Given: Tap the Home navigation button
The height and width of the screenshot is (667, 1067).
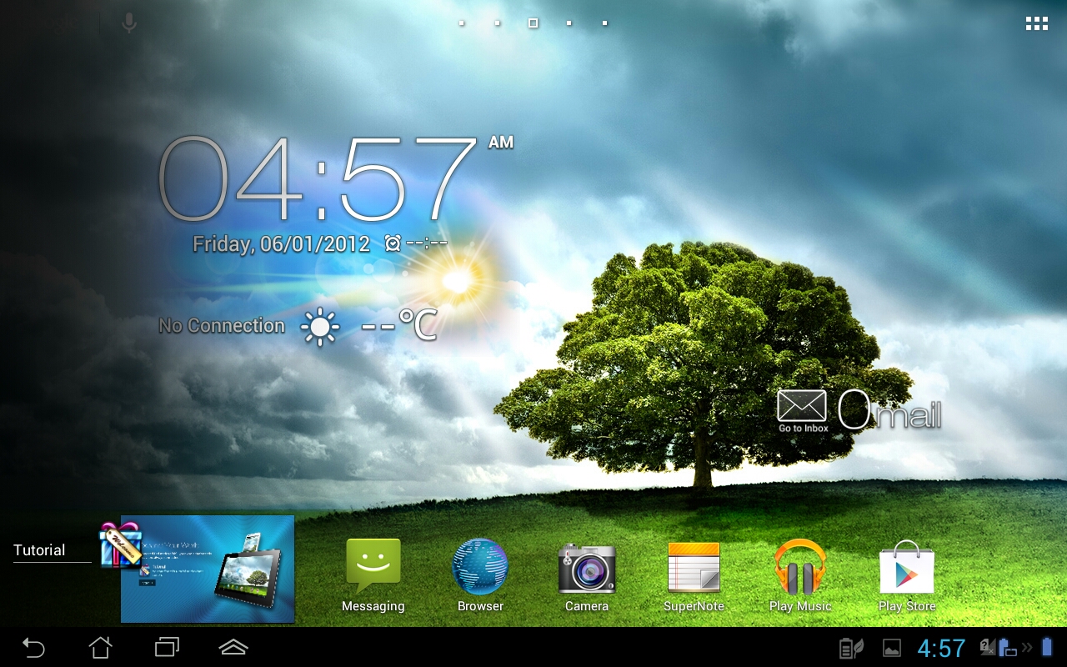Looking at the screenshot, I should (x=100, y=647).
